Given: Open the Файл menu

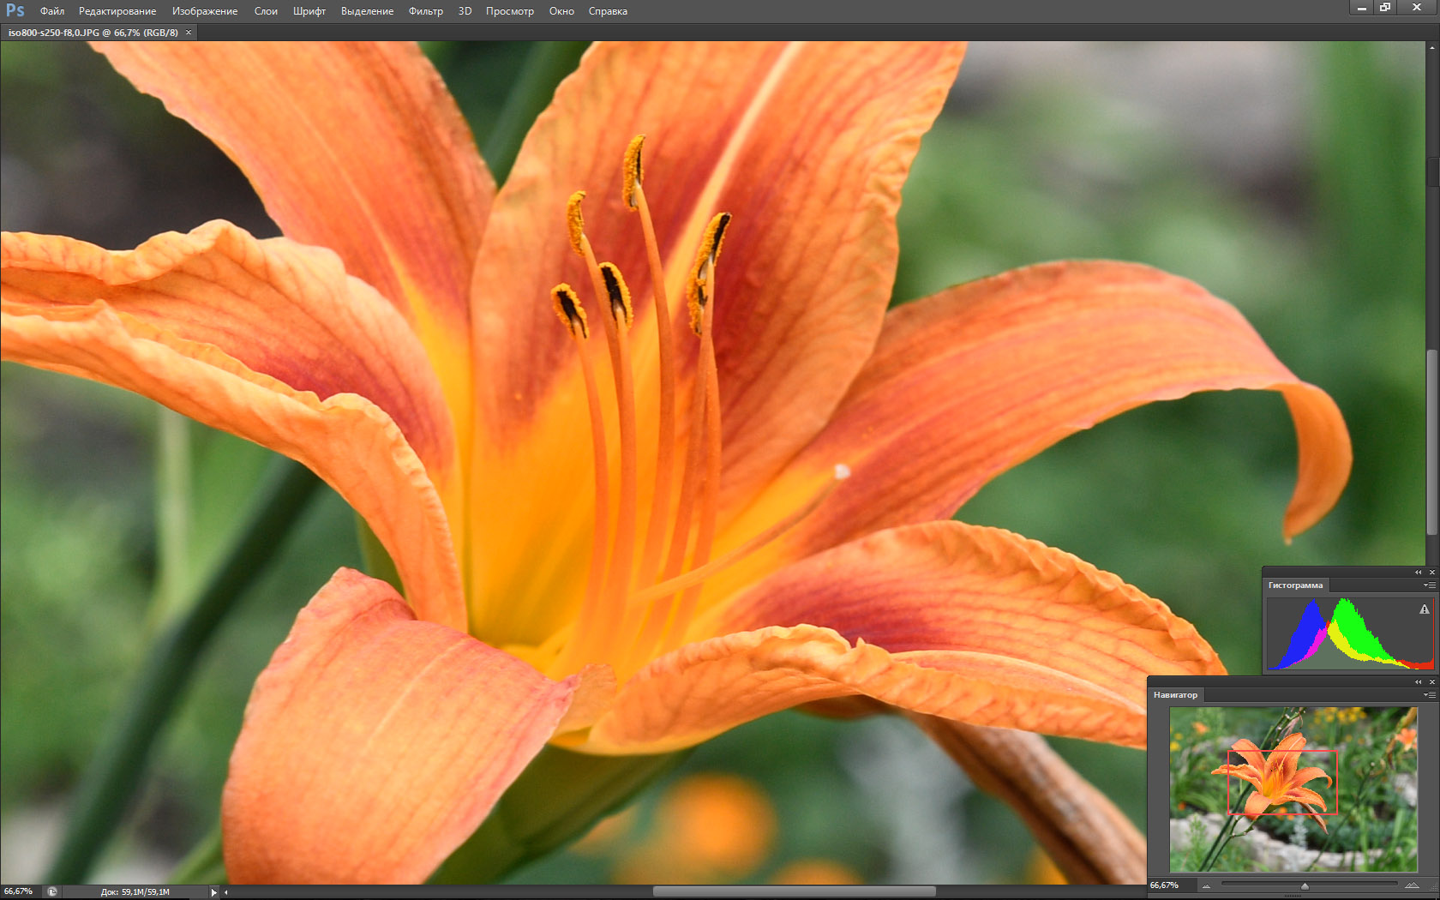Looking at the screenshot, I should [x=52, y=11].
